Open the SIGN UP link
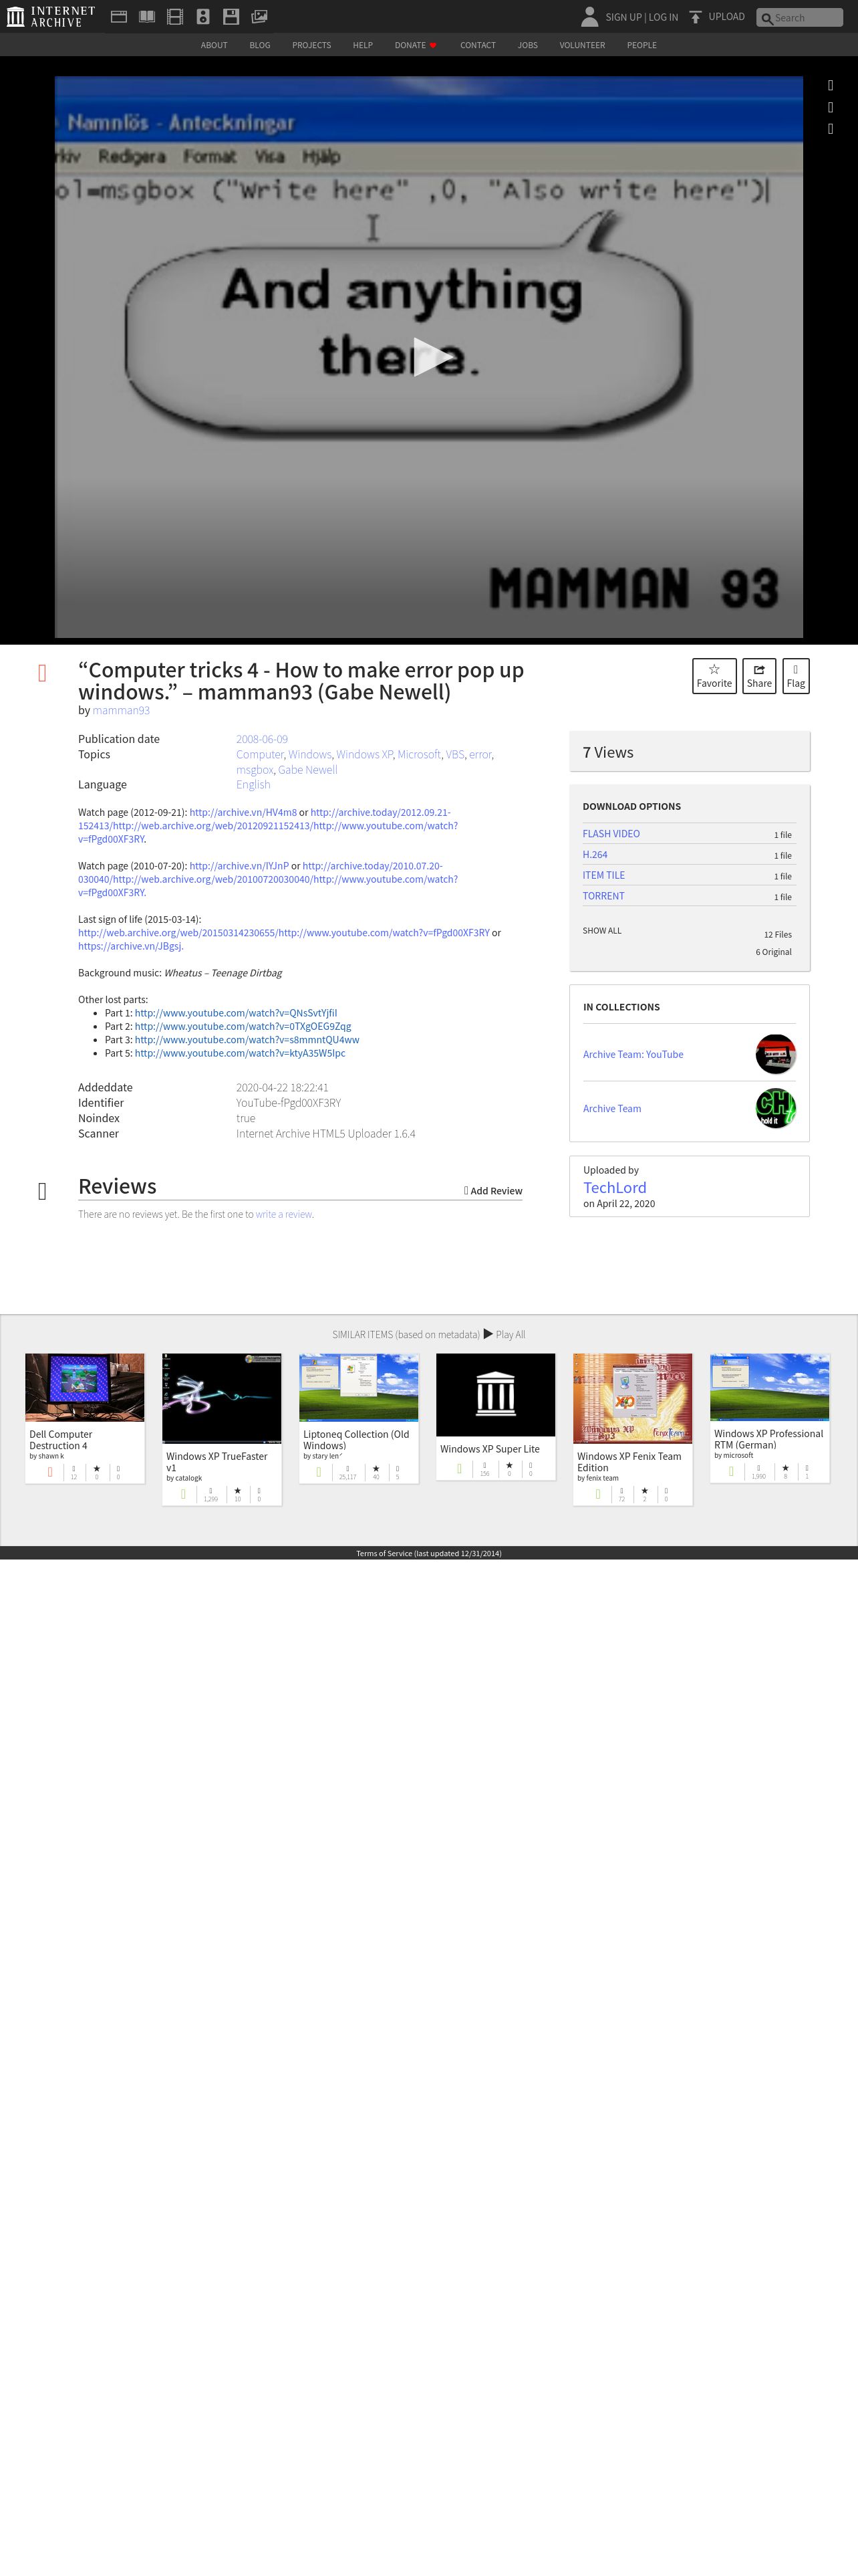The width and height of the screenshot is (858, 2576). (623, 17)
